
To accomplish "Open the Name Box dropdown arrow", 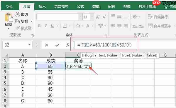I will click(29, 45).
